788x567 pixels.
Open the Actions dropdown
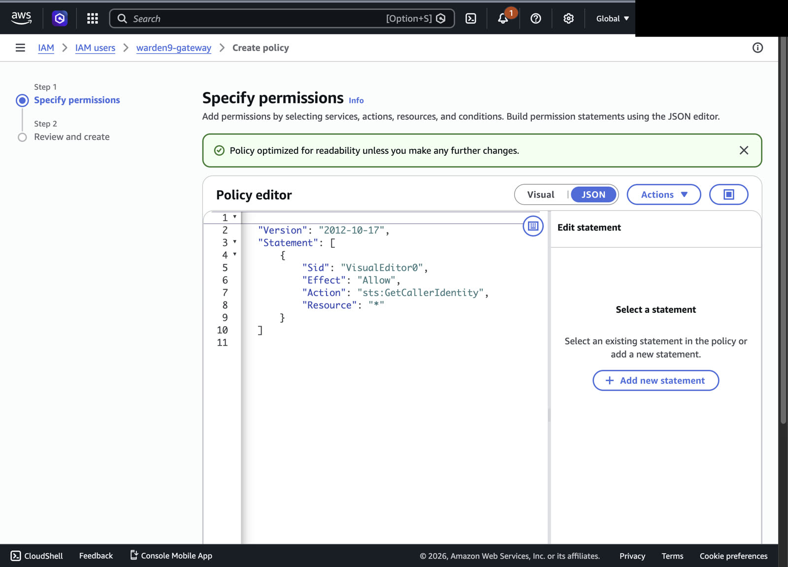(664, 195)
